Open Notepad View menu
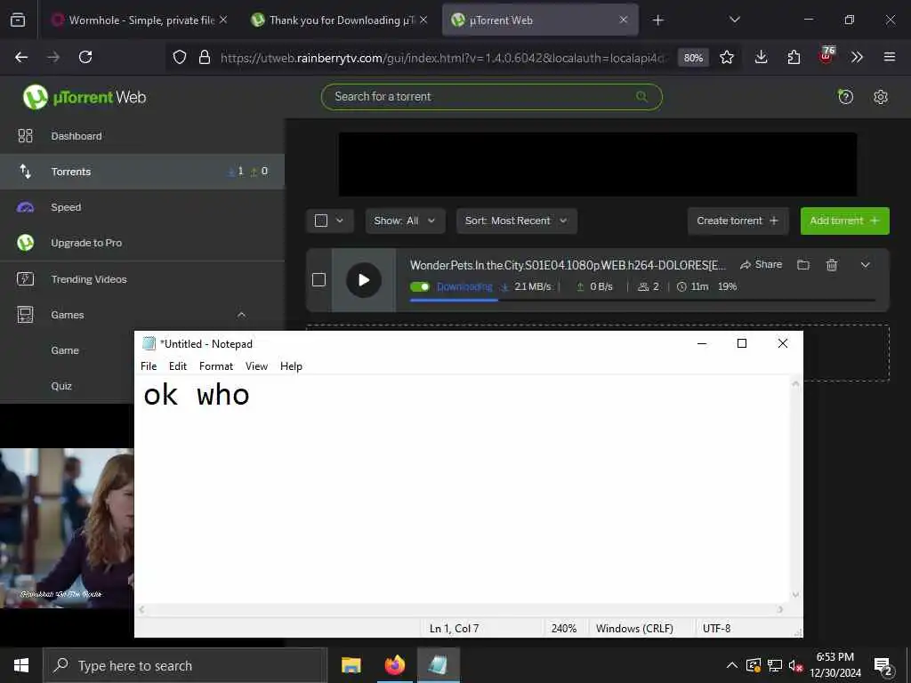Screen dimensions: 911x683 point(256,366)
